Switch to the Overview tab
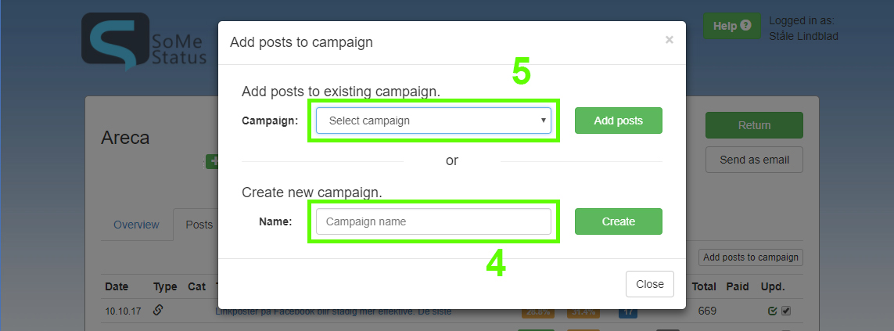Viewport: 894px width, 331px height. [136, 225]
